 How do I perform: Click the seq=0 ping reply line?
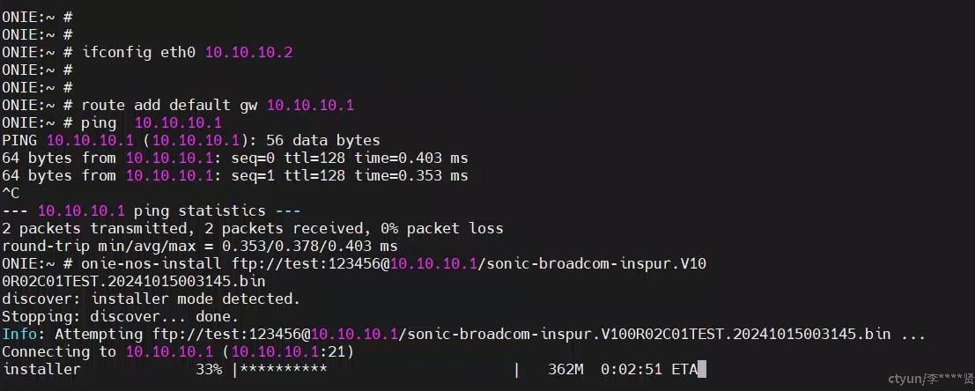tap(235, 159)
